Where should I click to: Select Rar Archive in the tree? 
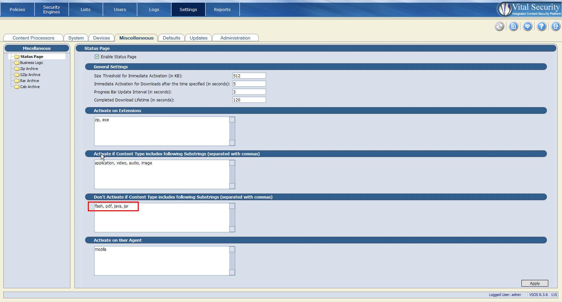[29, 81]
